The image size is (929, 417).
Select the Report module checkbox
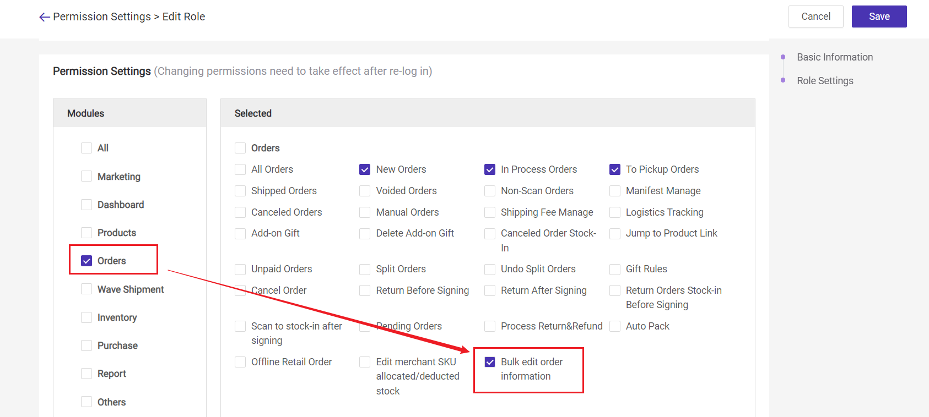(x=87, y=374)
